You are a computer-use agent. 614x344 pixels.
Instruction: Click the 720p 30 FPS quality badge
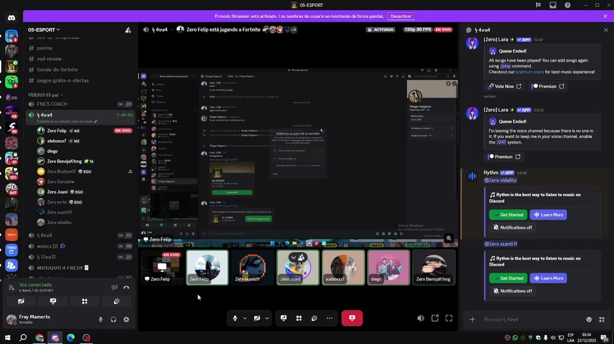(418, 30)
